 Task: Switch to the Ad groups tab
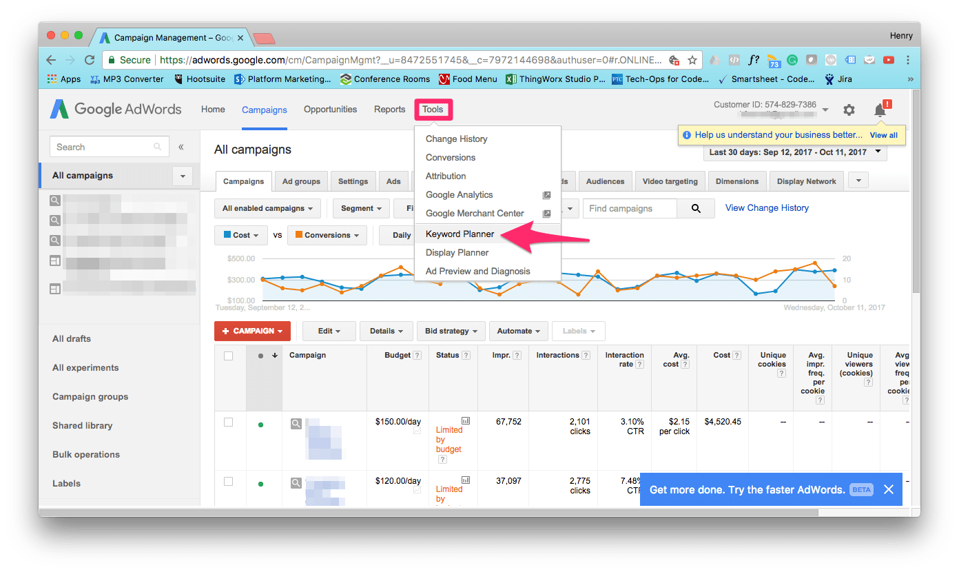(301, 181)
